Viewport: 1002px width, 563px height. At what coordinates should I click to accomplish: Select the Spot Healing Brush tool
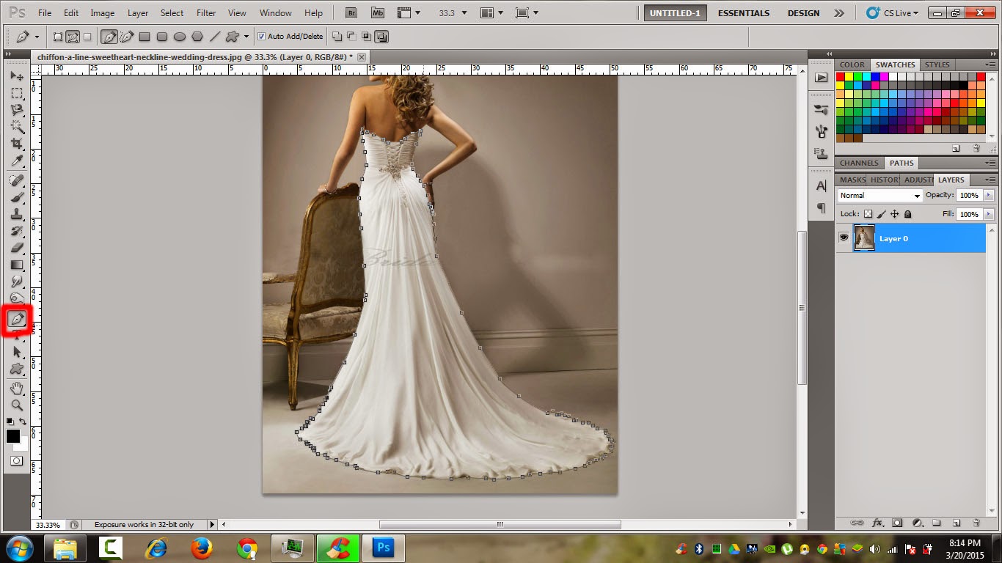pyautogui.click(x=16, y=180)
